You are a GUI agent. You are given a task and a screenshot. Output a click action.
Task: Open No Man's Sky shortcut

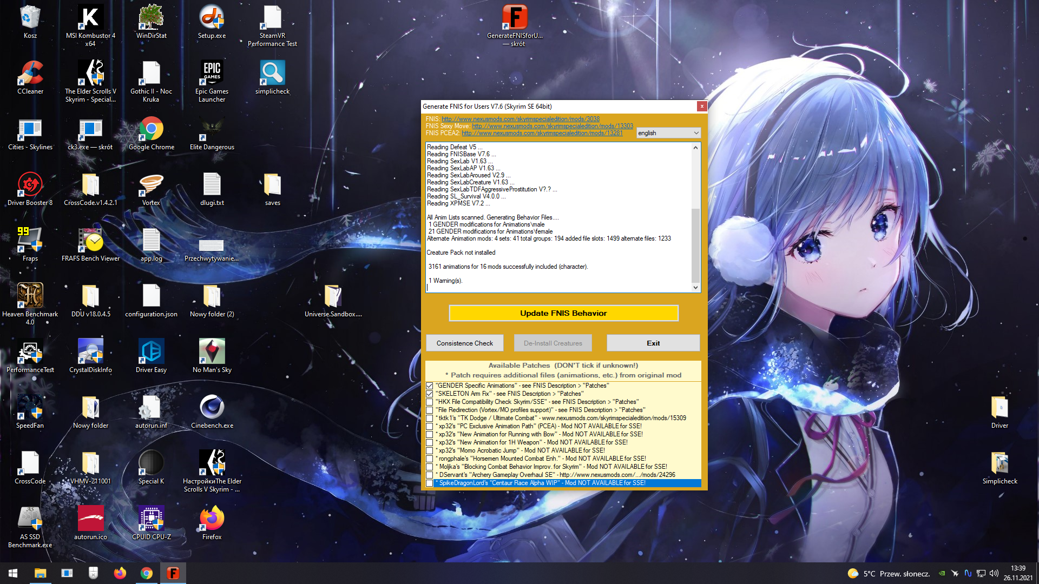212,356
